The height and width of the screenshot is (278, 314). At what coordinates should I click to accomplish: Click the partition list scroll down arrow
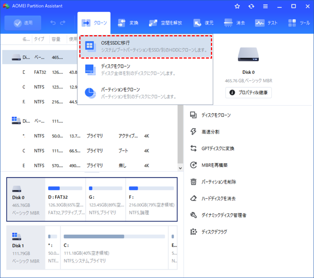(x=180, y=168)
